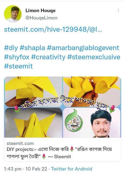
Task: Open the DIY projects card title
Action: (x=59, y=153)
